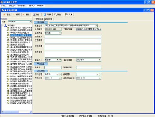Open the 开始日期 date dropdown

click(60, 78)
